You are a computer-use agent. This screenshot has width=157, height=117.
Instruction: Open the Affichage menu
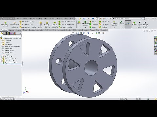point(32,19)
